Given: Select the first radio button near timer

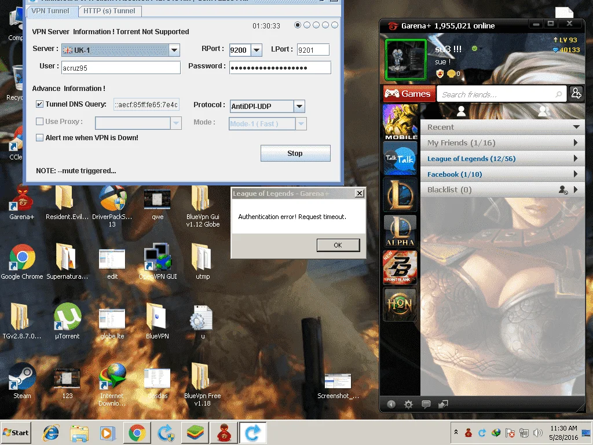Looking at the screenshot, I should pos(298,25).
